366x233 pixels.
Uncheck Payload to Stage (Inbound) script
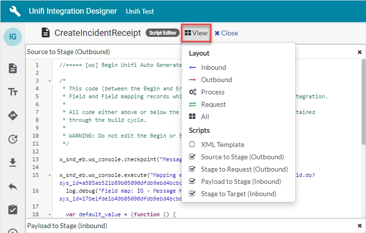pyautogui.click(x=193, y=182)
